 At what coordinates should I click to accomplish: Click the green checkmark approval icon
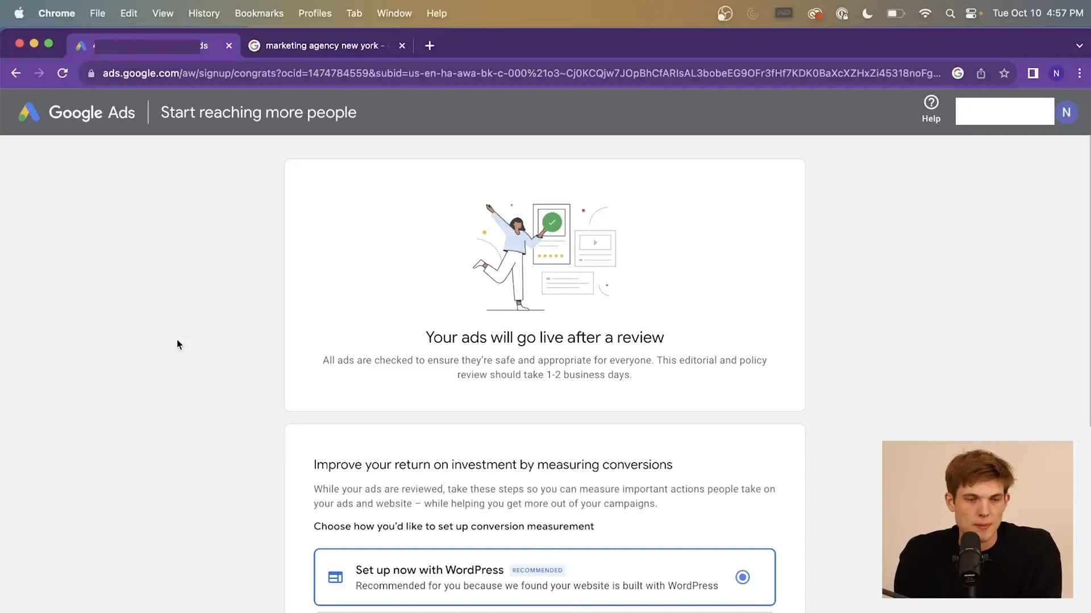click(551, 221)
